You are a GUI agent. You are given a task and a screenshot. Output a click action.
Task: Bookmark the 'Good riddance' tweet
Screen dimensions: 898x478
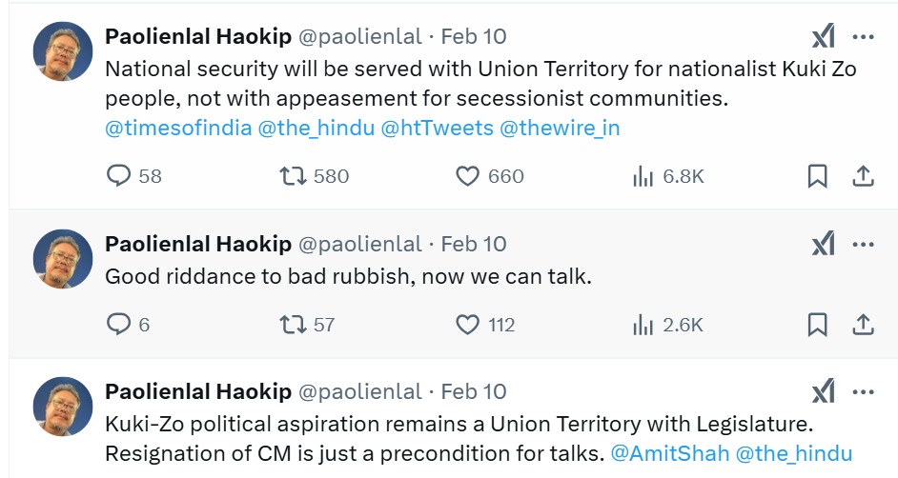pyautogui.click(x=817, y=325)
